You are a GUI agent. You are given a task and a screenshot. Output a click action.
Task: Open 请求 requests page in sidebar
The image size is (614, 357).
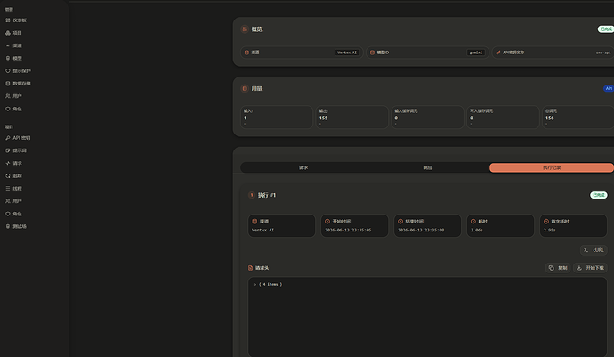tap(13, 163)
